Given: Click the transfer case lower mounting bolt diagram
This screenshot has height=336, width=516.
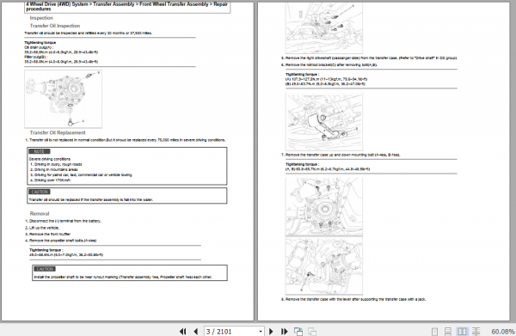Looking at the screenshot, I should (324, 266).
